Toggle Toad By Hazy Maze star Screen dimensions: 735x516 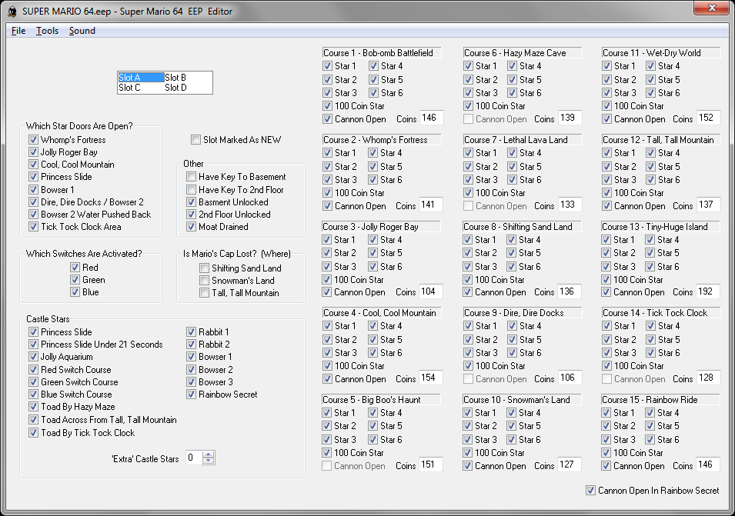pos(33,407)
